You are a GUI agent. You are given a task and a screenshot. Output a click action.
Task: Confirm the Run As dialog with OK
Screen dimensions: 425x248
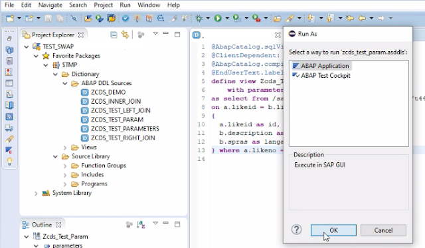333,230
